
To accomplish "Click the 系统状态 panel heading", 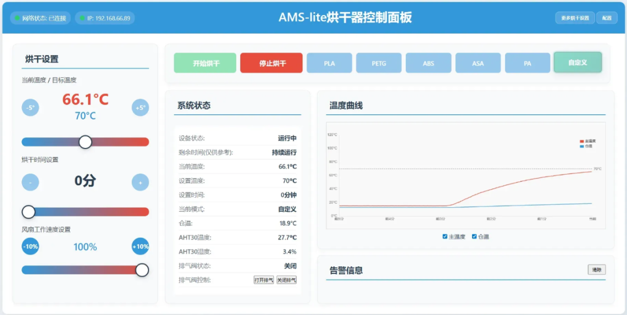I will 194,106.
